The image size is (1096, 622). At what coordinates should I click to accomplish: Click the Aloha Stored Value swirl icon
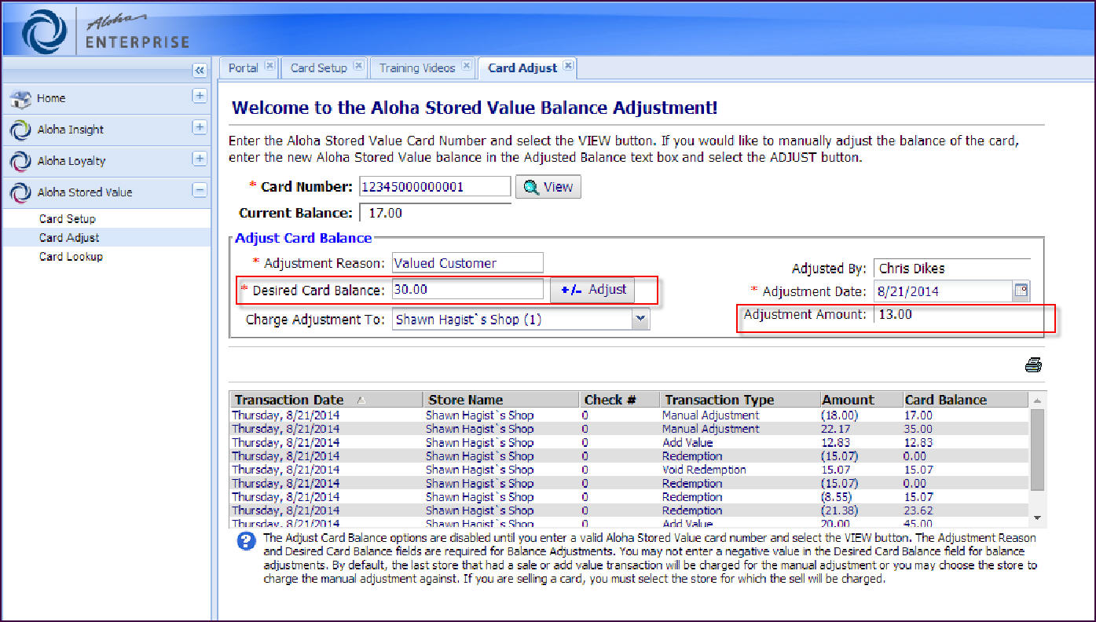[20, 192]
